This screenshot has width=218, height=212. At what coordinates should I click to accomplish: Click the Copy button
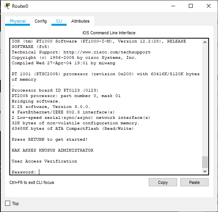163,182
